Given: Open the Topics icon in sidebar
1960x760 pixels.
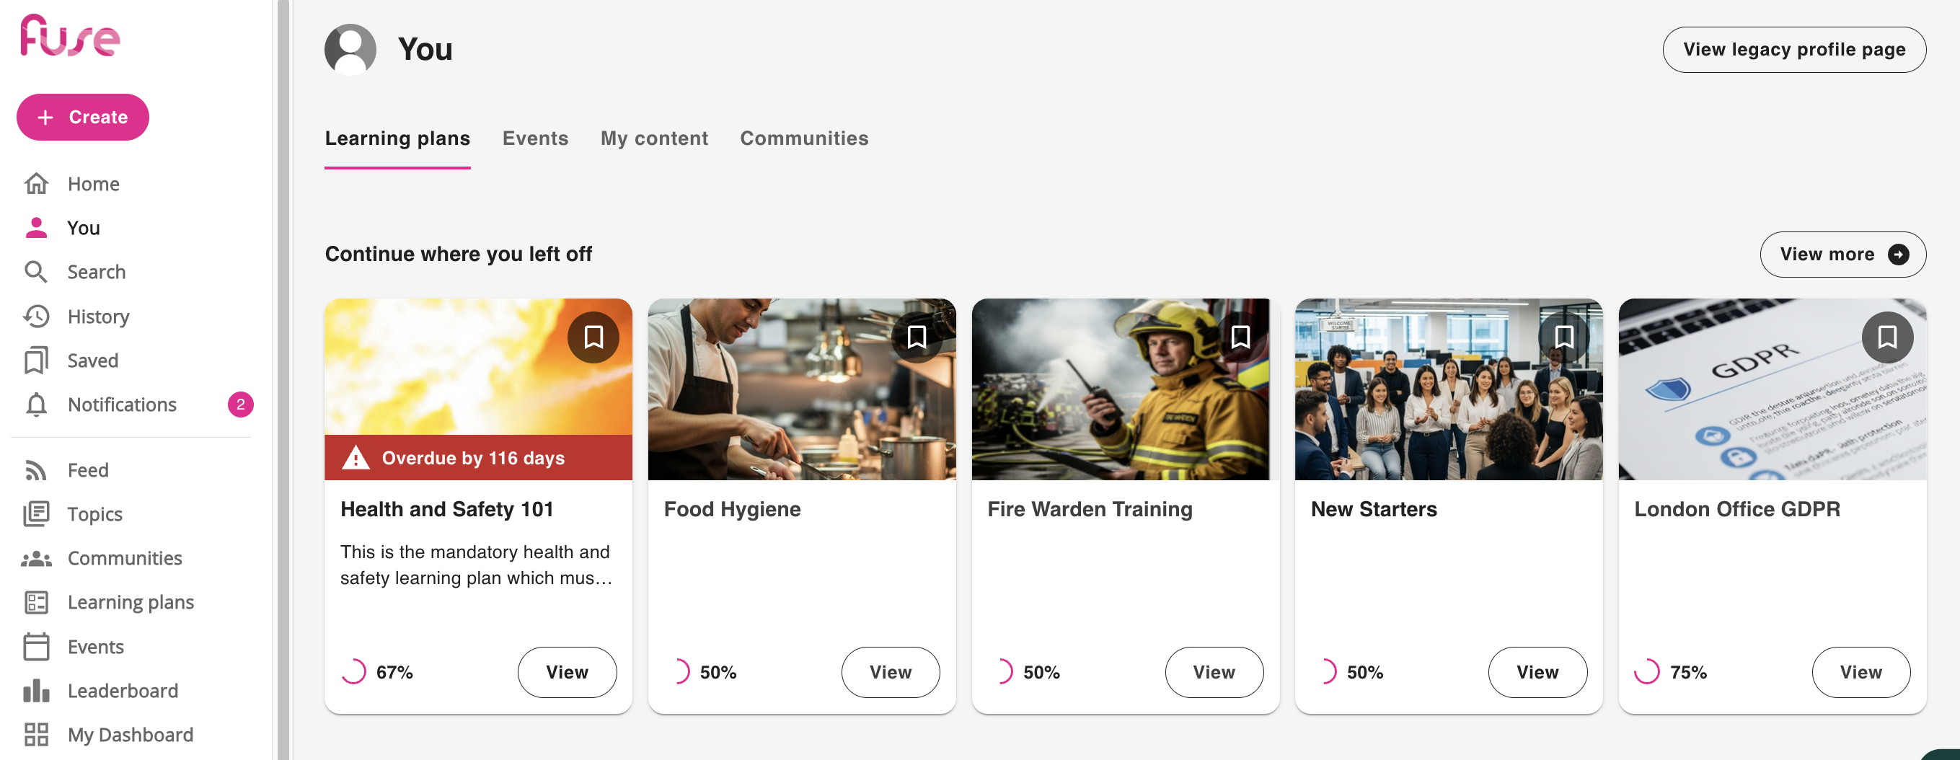Looking at the screenshot, I should point(36,514).
